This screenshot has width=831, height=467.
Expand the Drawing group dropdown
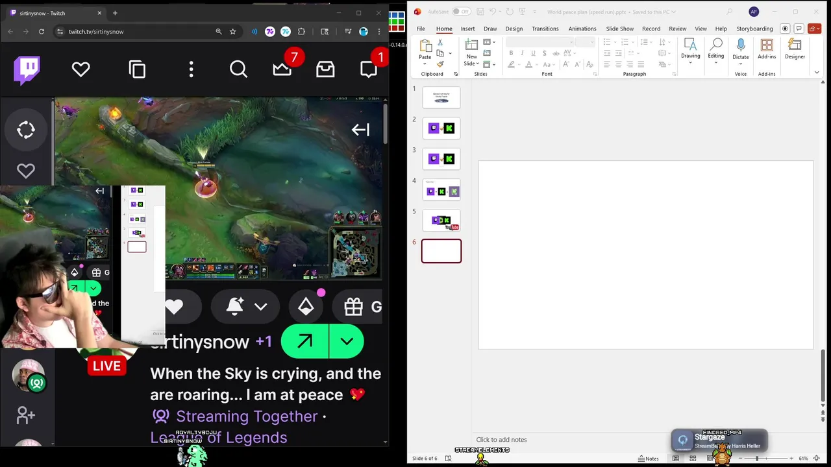690,63
